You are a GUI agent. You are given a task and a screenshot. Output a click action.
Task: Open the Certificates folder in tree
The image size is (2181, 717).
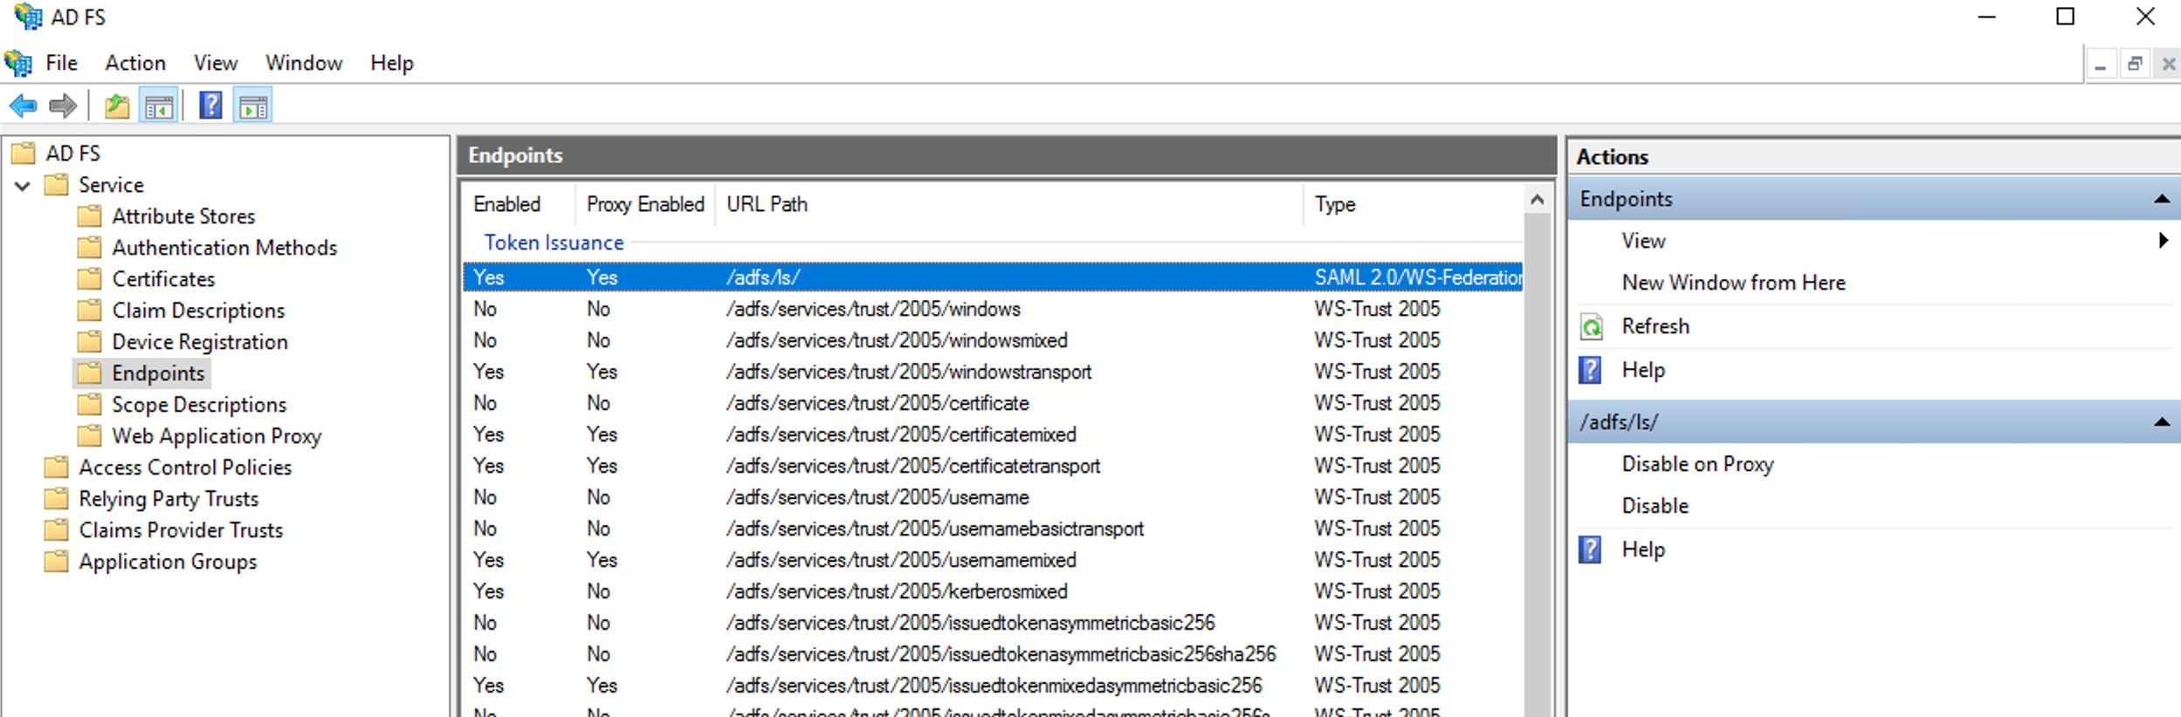point(162,279)
